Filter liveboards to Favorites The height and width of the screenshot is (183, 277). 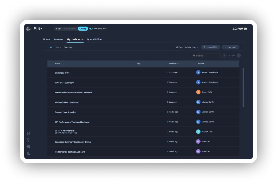coord(68,47)
